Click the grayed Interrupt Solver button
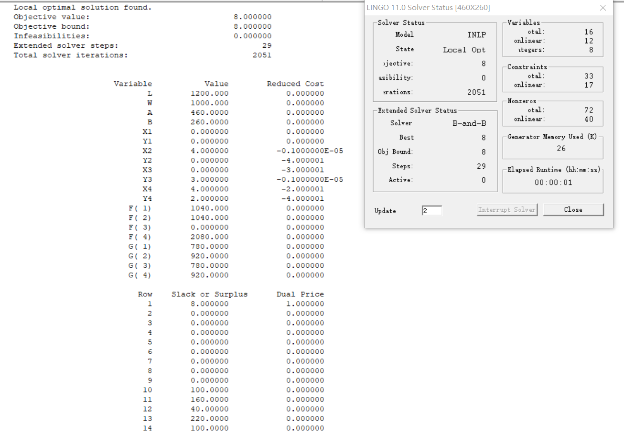The height and width of the screenshot is (435, 624). pos(507,209)
